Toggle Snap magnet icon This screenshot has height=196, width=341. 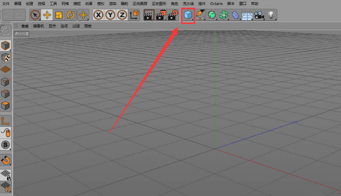[5, 160]
